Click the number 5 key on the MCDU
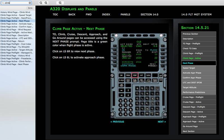The image size is (224, 140). pos(125,105)
